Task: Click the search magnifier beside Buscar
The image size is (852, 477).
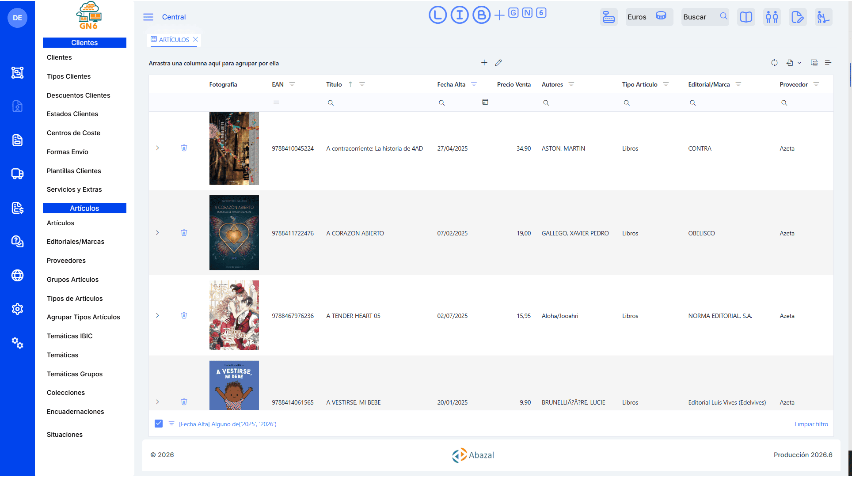Action: [723, 16]
